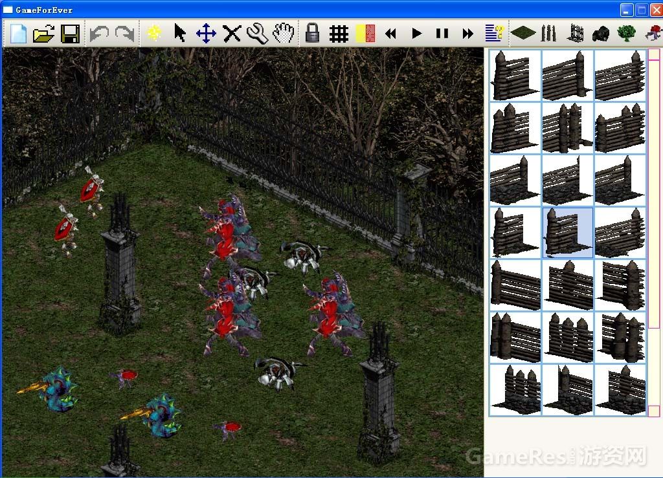The height and width of the screenshot is (478, 663).
Task: Pause the animation playback
Action: pyautogui.click(x=442, y=33)
